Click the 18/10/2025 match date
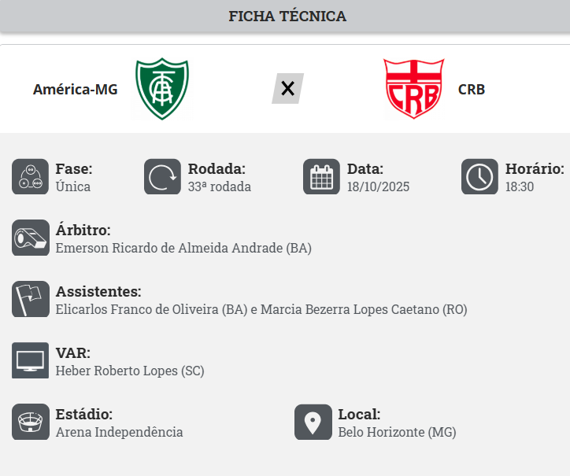 coord(378,187)
